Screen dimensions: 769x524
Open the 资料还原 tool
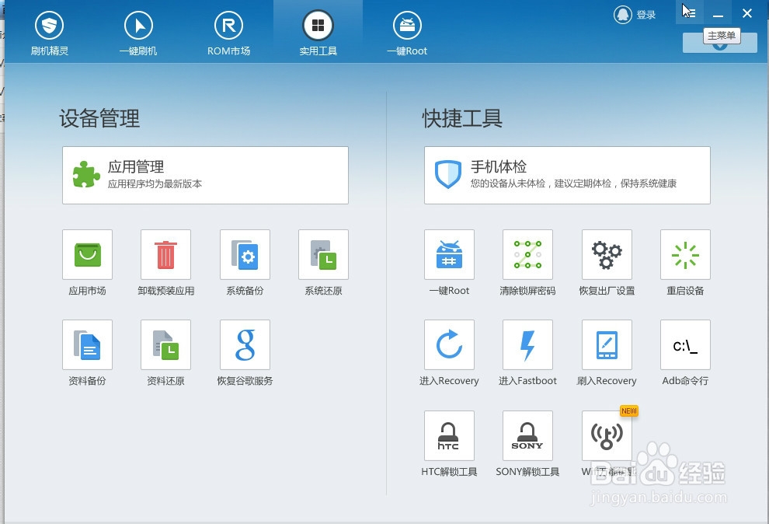[x=165, y=345]
